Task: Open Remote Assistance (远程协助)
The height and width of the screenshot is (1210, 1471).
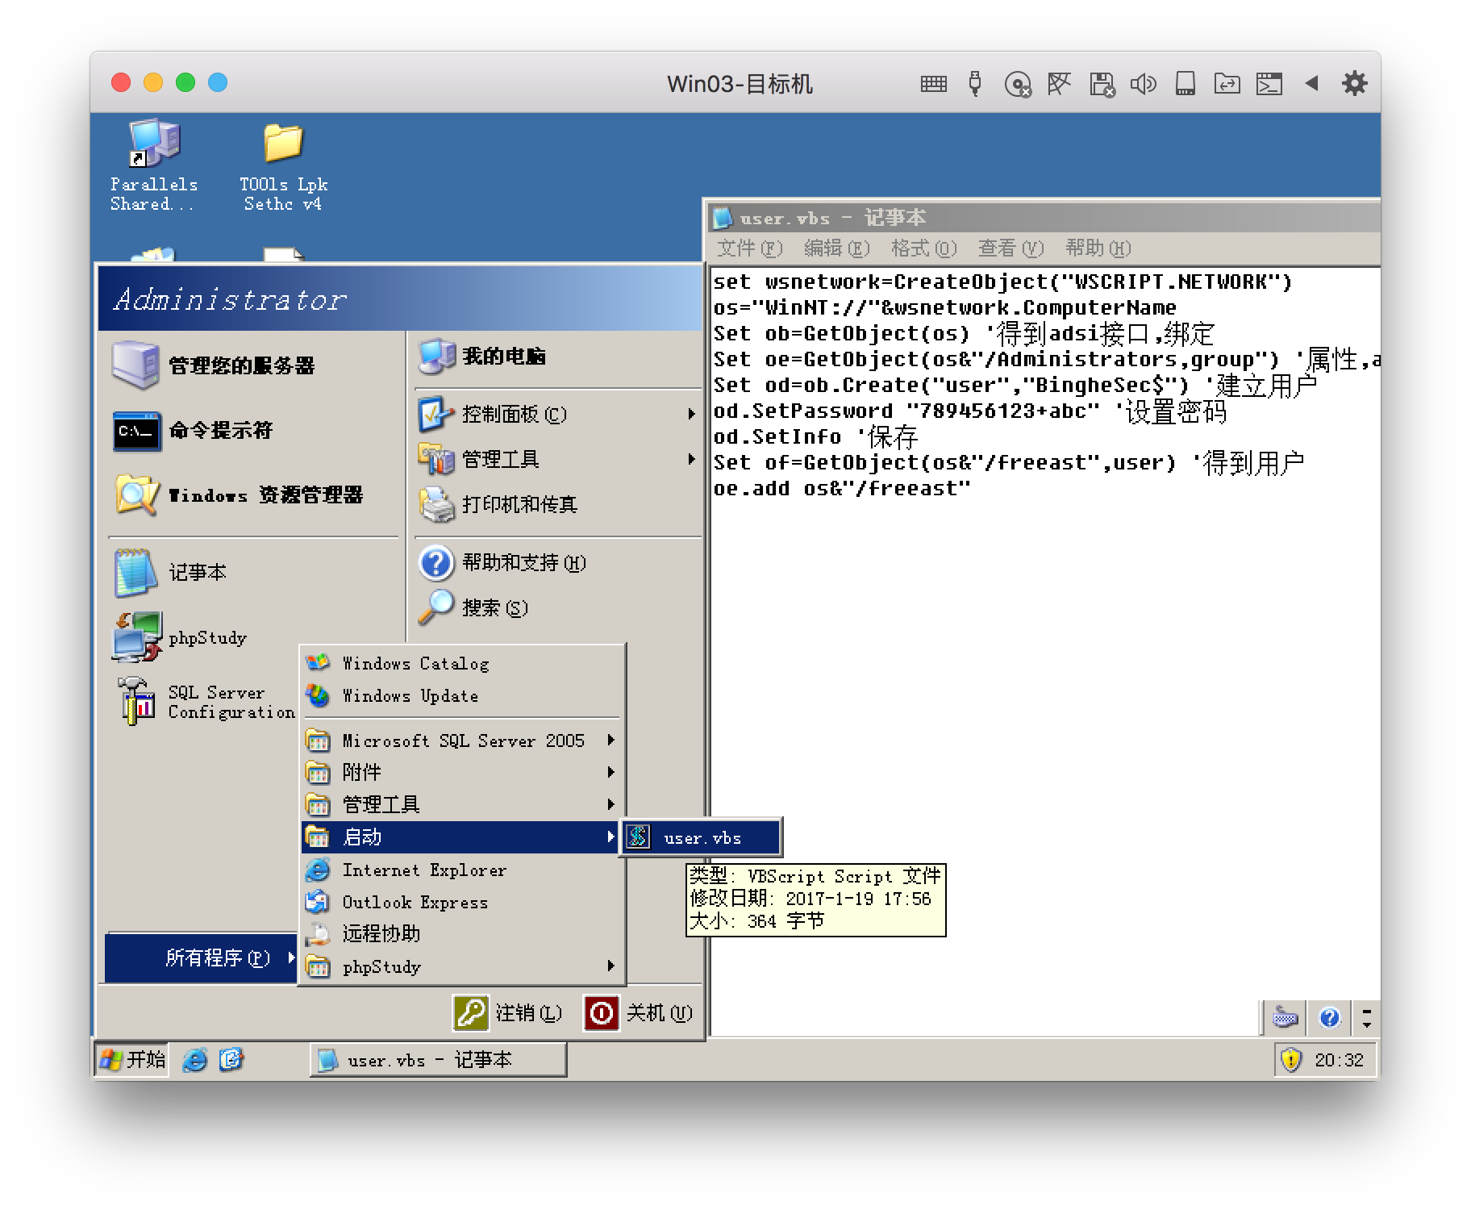Action: tap(462, 934)
